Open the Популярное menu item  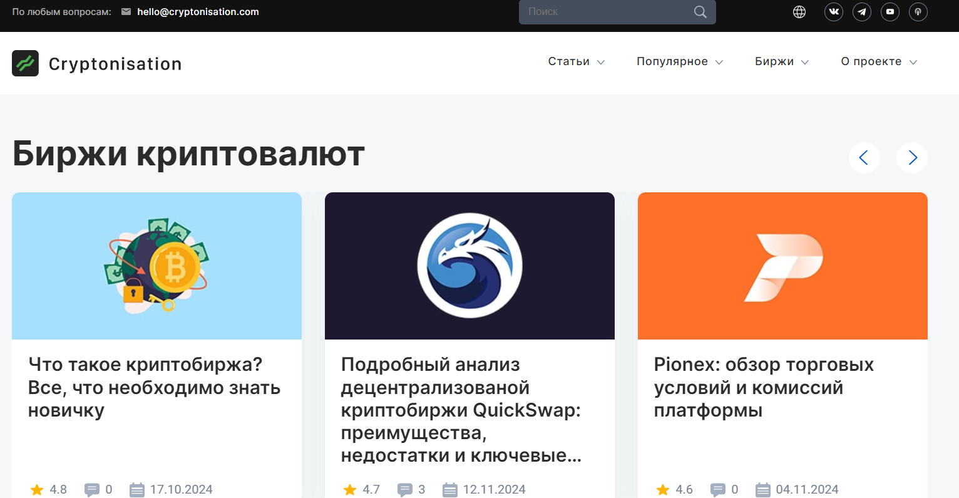click(672, 61)
